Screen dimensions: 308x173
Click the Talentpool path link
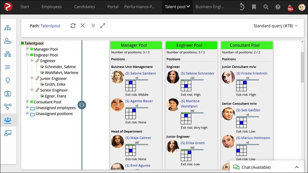click(x=51, y=26)
